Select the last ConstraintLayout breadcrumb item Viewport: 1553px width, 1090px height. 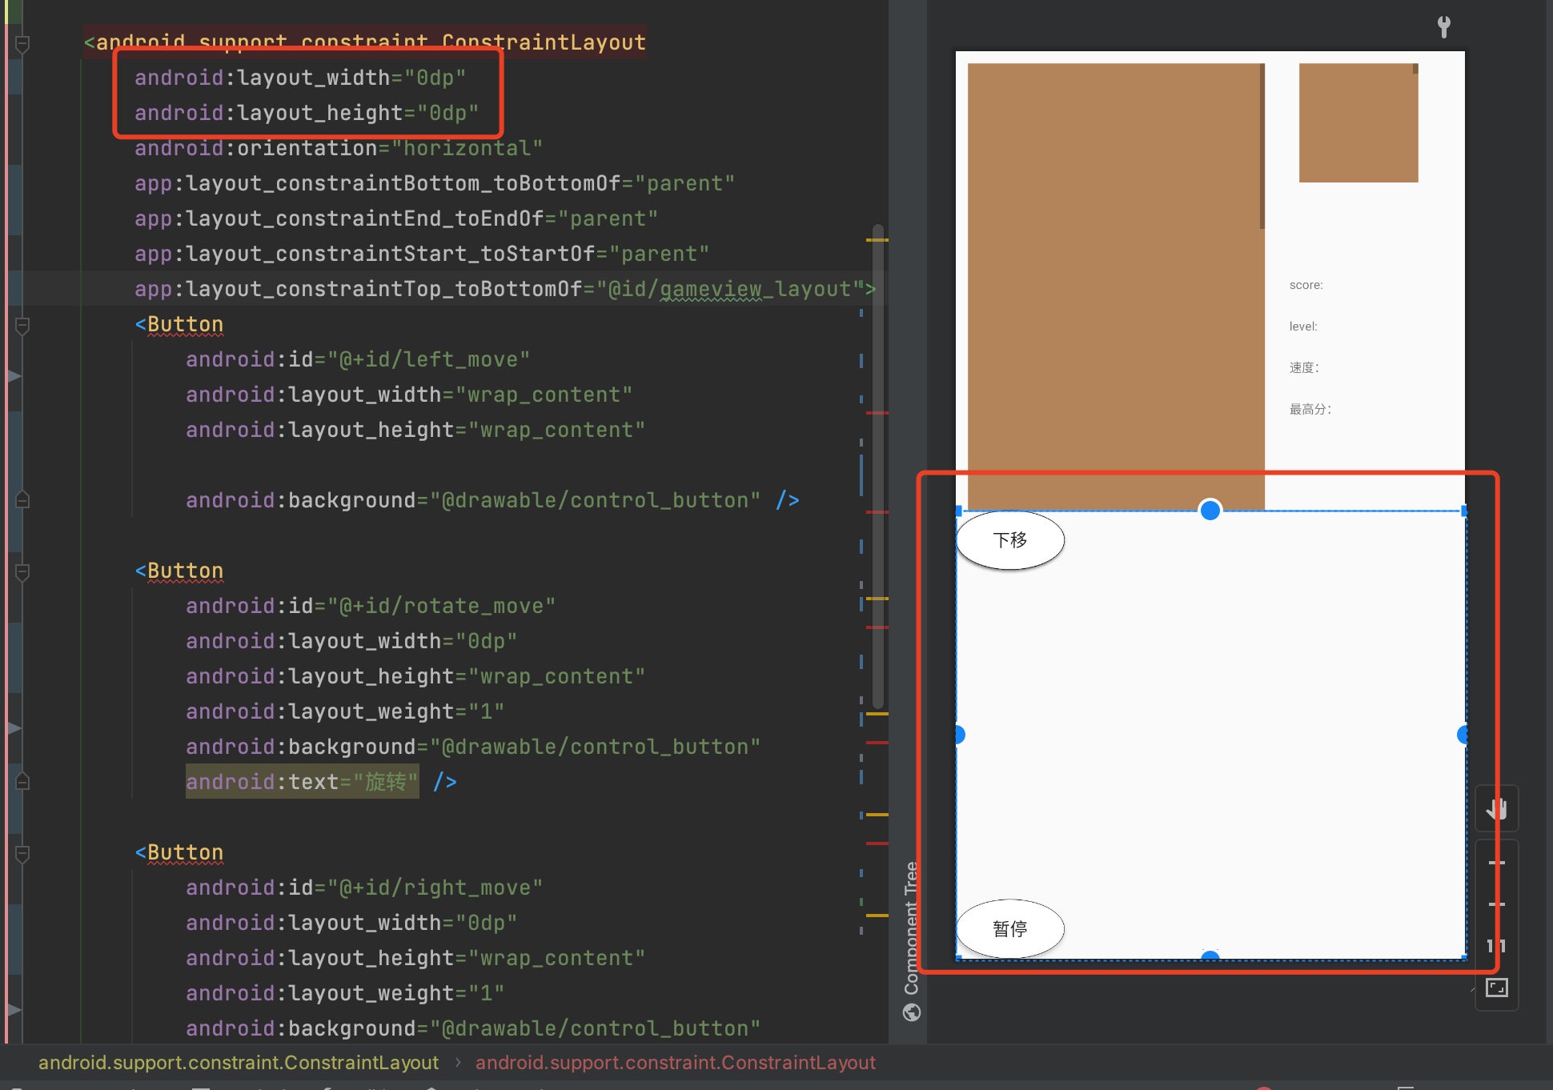point(675,1063)
